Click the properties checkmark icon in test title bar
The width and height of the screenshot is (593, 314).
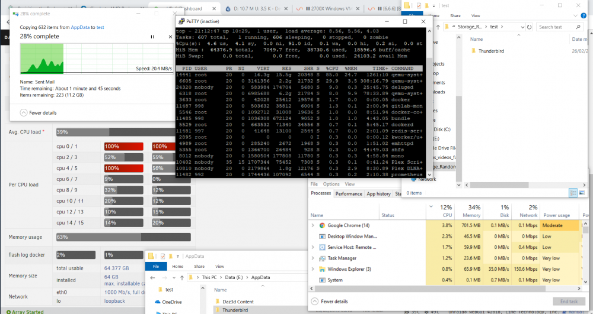[419, 6]
